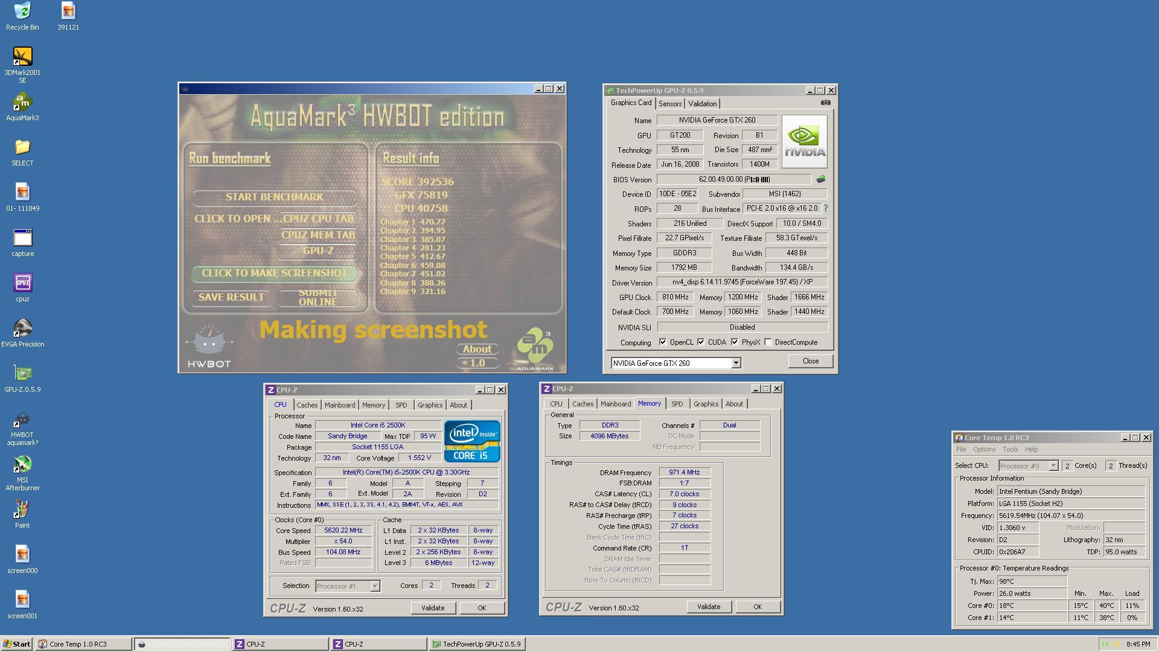Click the Tj. Max 98°C field in Core Temp
1159x652 pixels.
[x=1032, y=581]
